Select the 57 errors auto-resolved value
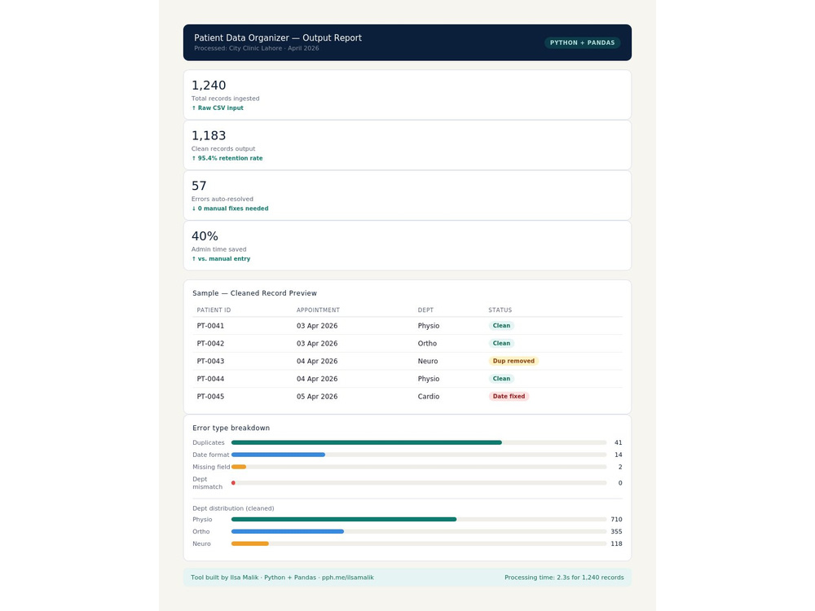 (x=199, y=186)
